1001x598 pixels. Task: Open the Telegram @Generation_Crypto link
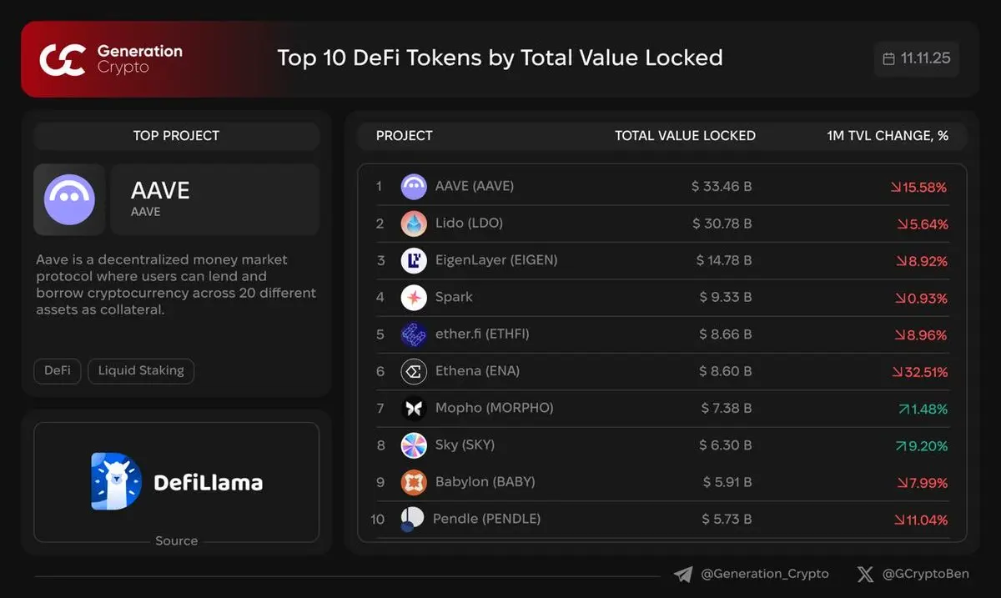click(752, 574)
